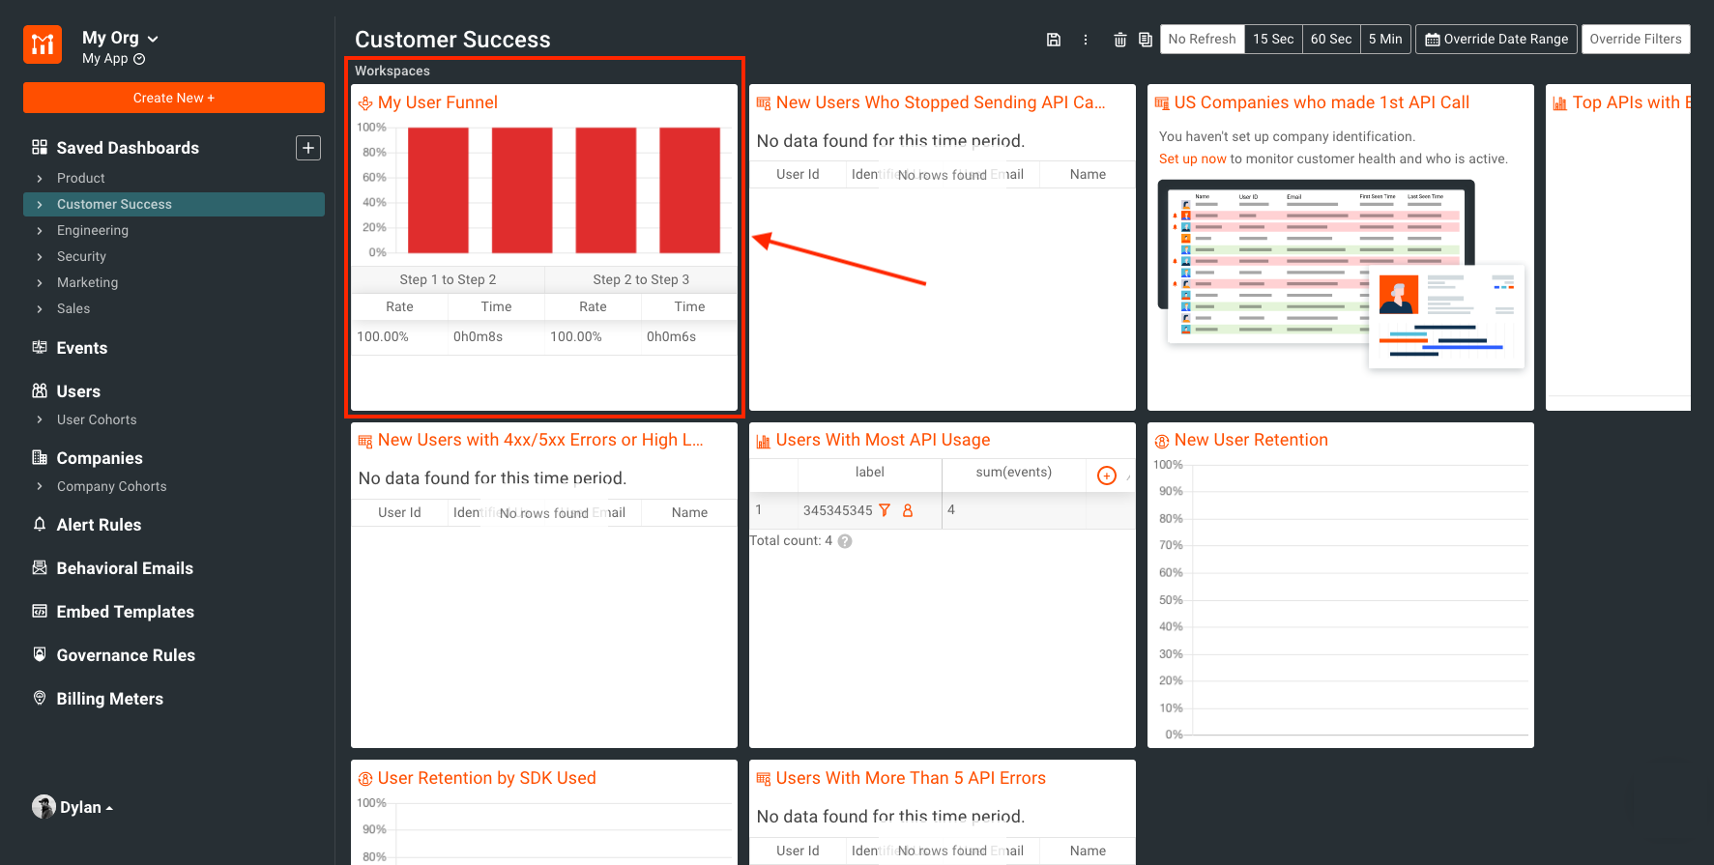Viewport: 1714px width, 865px height.
Task: Click the Companies sidebar icon
Action: [x=40, y=457]
